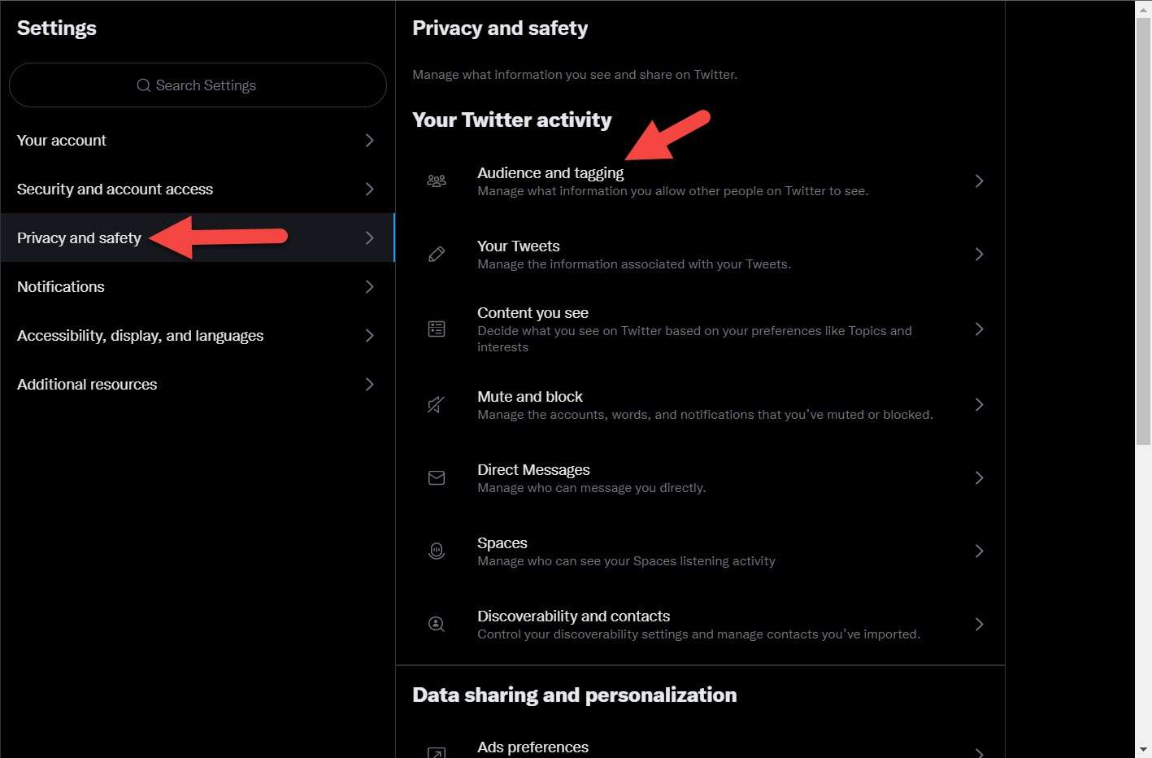Click the envelope icon for Direct Messages

pos(437,477)
